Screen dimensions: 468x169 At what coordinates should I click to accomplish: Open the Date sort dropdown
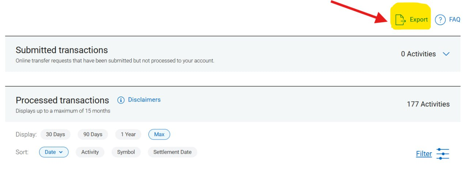(54, 152)
